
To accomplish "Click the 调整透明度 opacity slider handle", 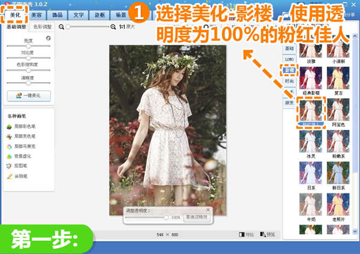I will click(x=166, y=217).
